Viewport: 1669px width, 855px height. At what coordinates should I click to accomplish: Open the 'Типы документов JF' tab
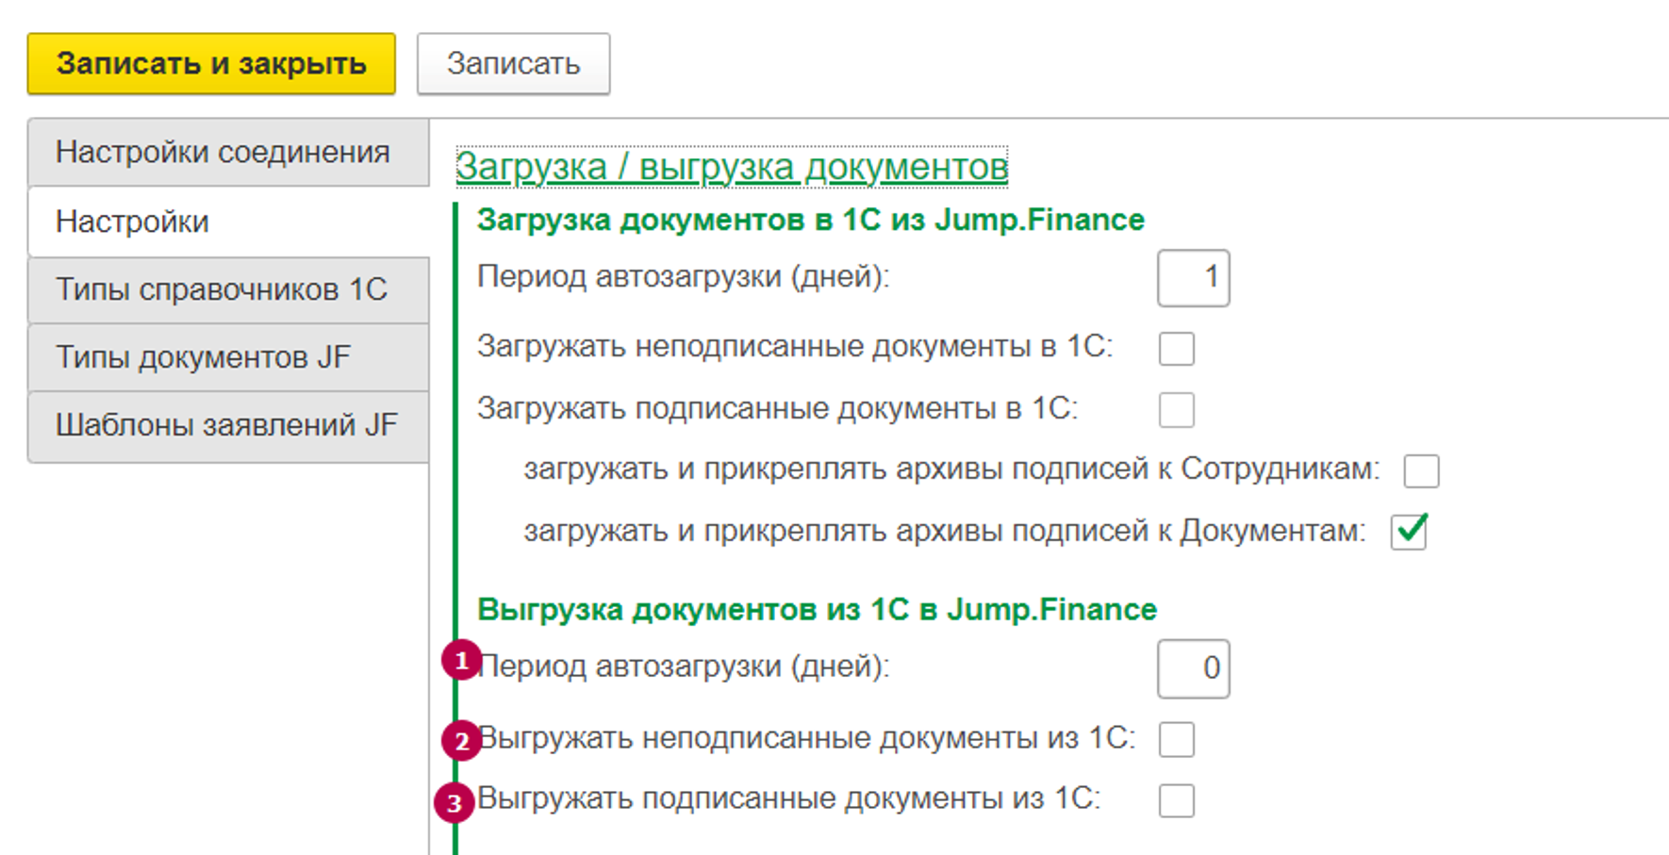(x=203, y=357)
